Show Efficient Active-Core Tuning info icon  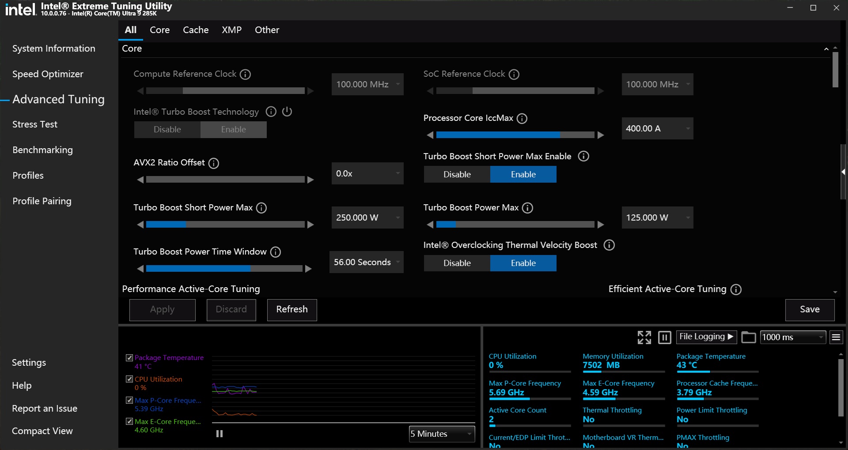click(x=736, y=289)
